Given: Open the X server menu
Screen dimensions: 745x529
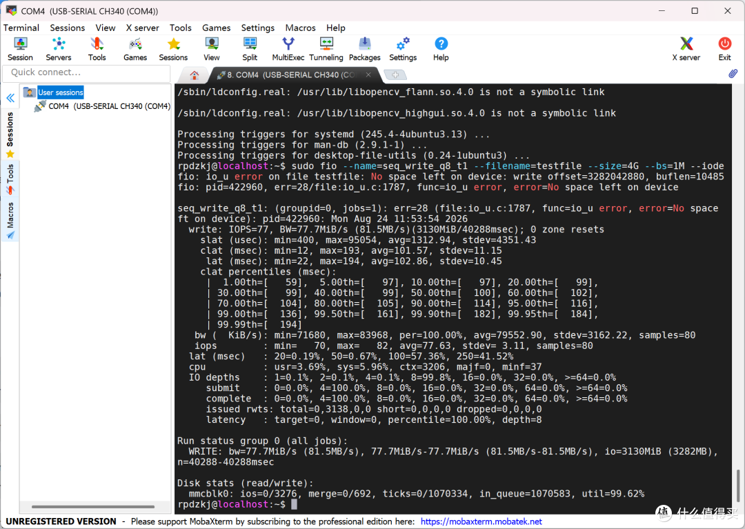Looking at the screenshot, I should coord(143,28).
